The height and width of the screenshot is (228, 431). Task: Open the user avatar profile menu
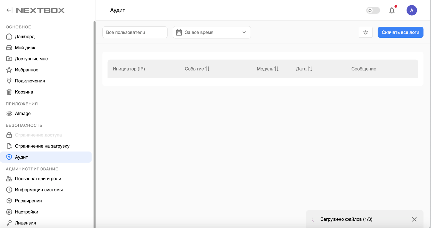point(411,10)
